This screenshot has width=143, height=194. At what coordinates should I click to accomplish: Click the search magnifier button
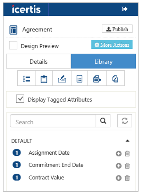click(x=103, y=121)
